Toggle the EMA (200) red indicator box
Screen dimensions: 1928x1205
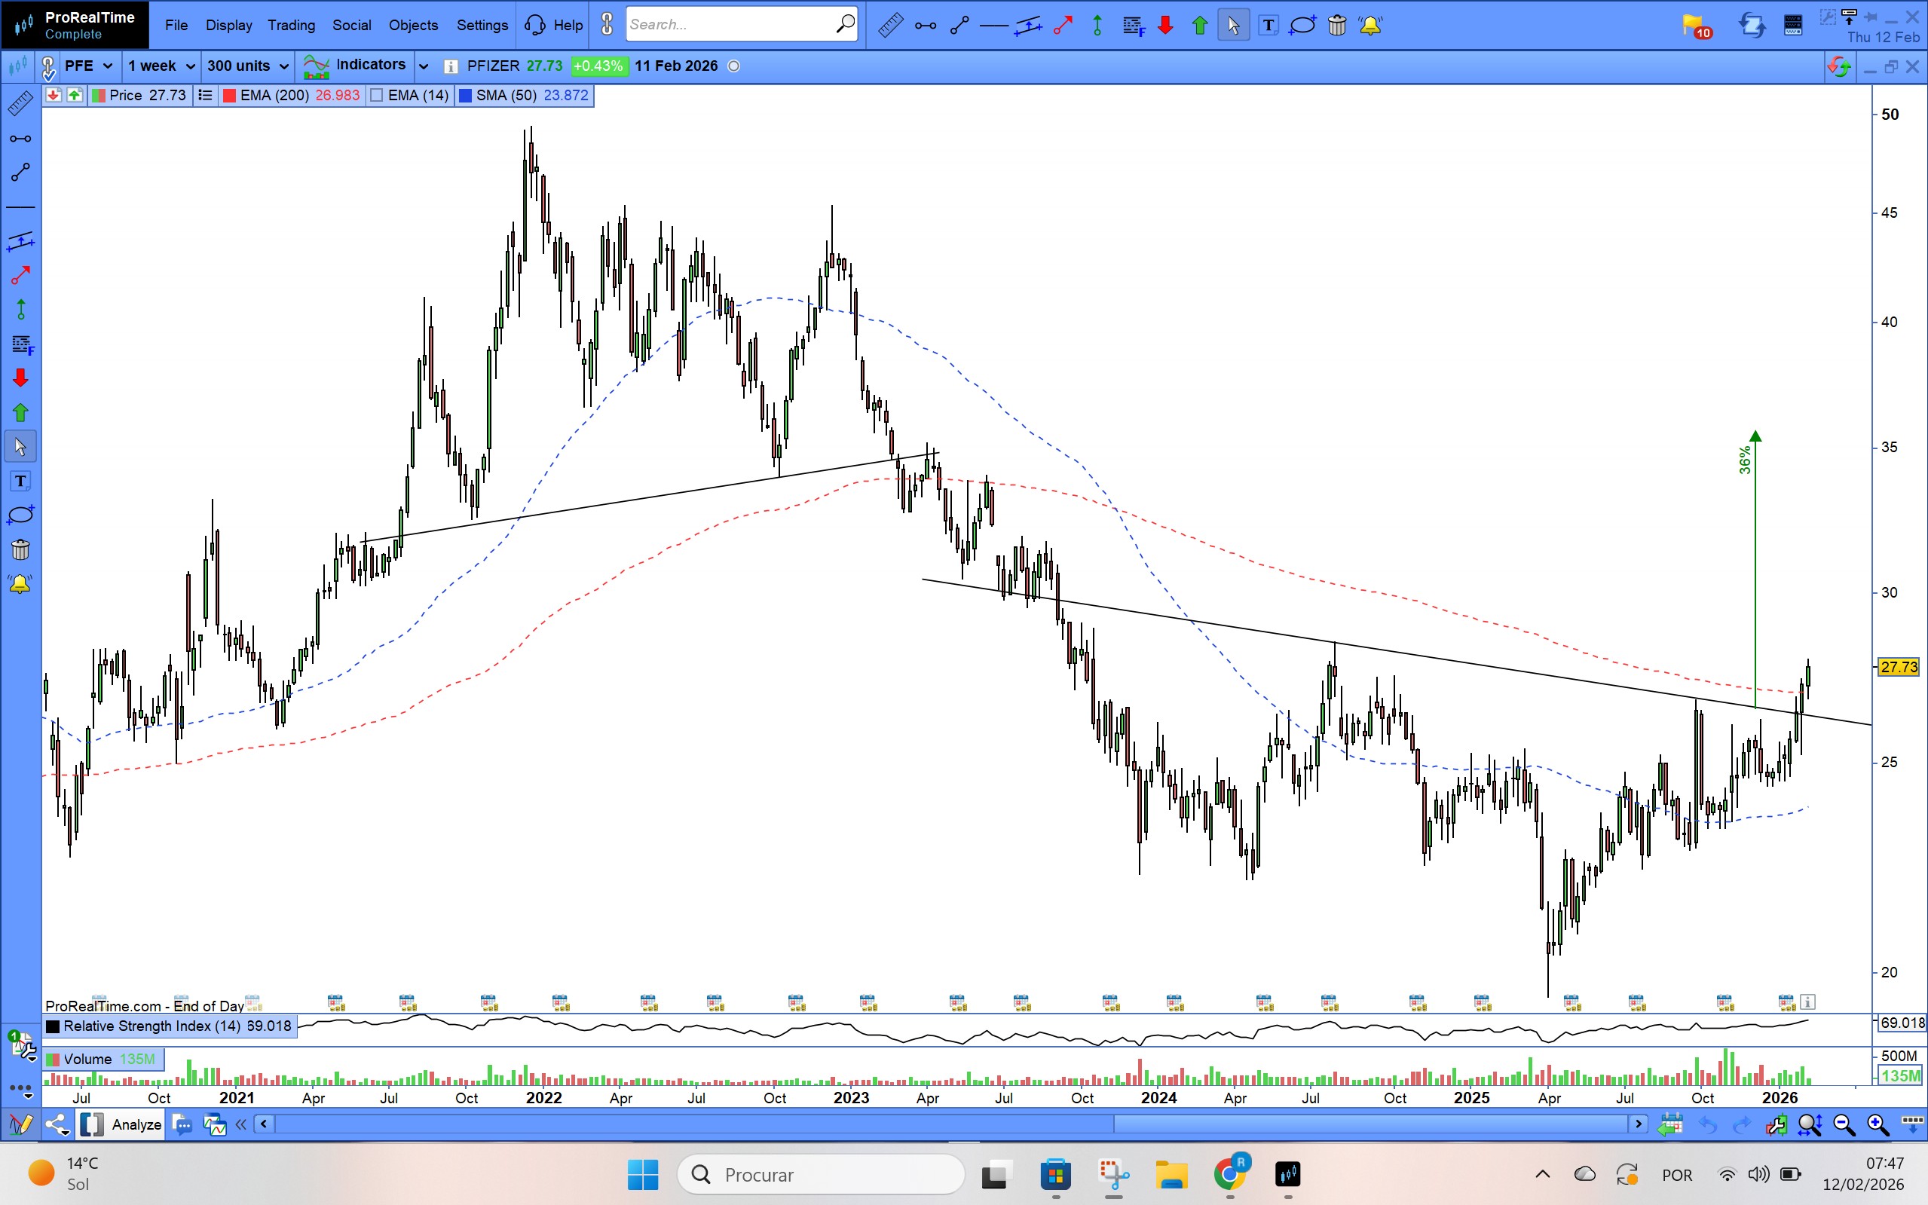(x=230, y=96)
